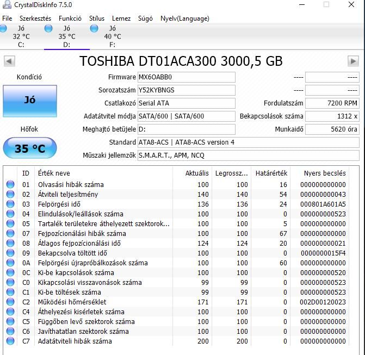
Task: Select the Felpörgési idő attribute row
Action: (x=176, y=204)
